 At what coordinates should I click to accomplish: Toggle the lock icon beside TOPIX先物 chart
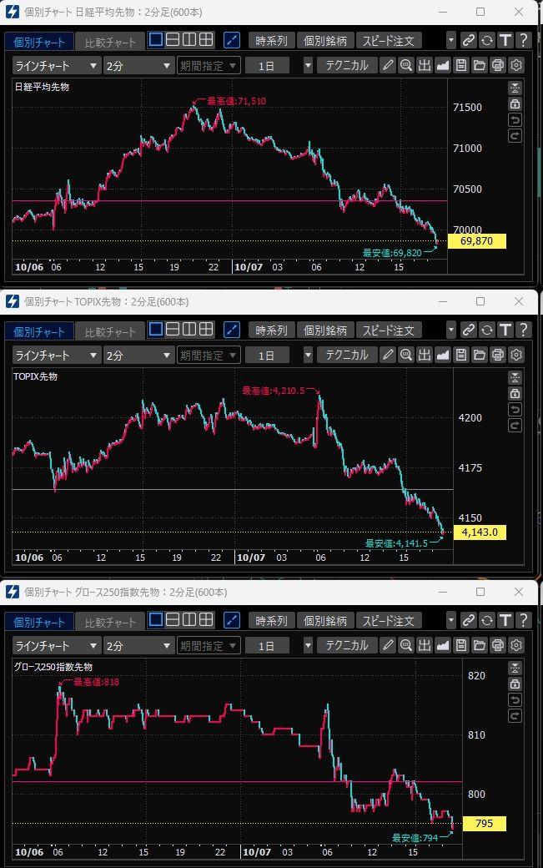(x=515, y=394)
